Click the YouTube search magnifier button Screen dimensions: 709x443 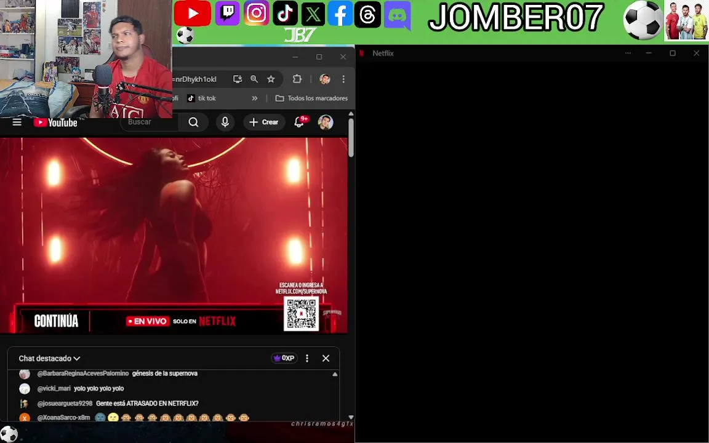pos(193,122)
